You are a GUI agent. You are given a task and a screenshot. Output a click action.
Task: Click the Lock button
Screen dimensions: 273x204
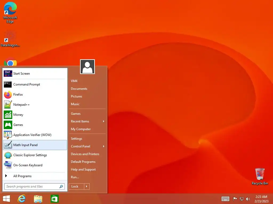tap(77, 186)
